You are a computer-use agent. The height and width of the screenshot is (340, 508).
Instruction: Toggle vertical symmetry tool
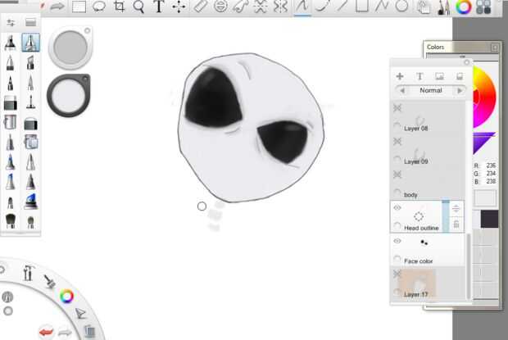pos(280,7)
